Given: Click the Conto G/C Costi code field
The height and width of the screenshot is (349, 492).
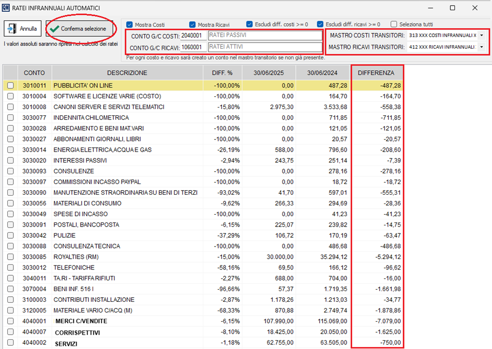Looking at the screenshot, I should pyautogui.click(x=193, y=35).
